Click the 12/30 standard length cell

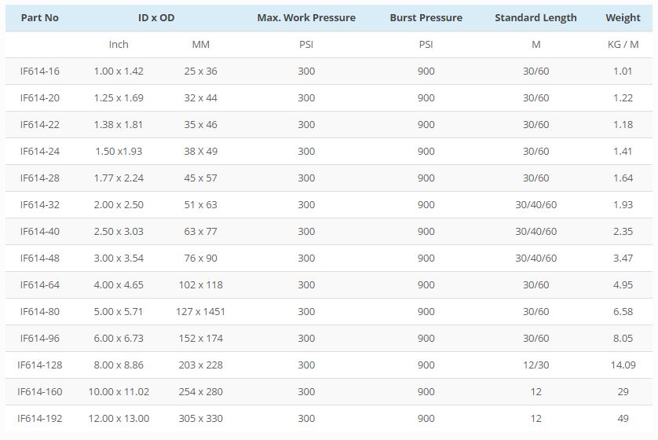(536, 365)
